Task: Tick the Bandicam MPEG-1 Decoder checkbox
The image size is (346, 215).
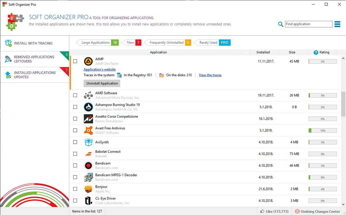Action: (x=75, y=177)
